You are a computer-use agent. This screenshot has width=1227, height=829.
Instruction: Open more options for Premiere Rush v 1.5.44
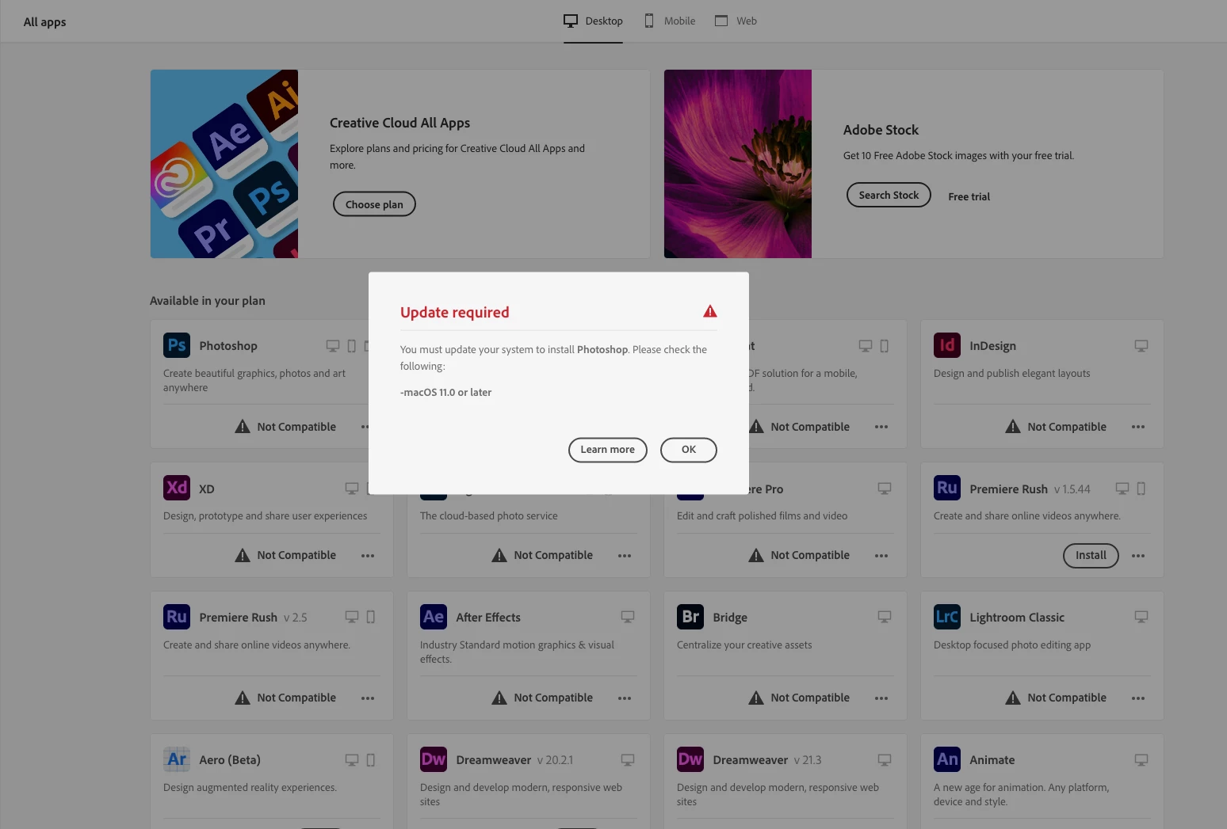point(1138,556)
